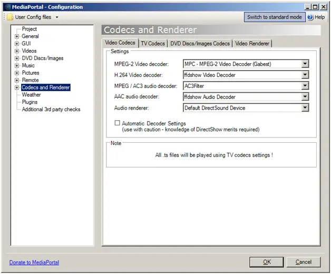Screen dimensions: 331x274
Task: Open the MPEG / AC3 audio decoder dropdown
Action: (304, 86)
